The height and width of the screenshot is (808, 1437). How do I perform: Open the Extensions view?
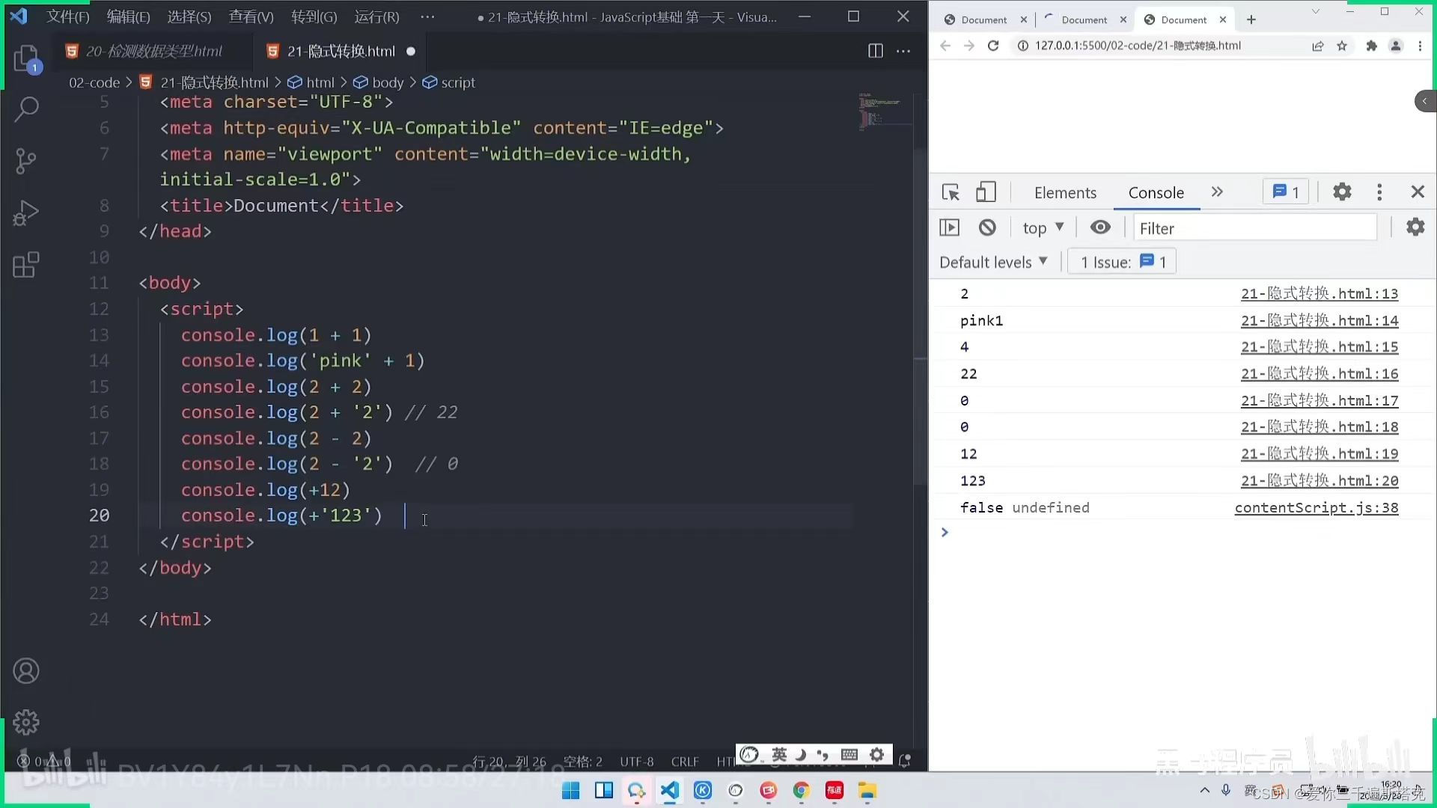[x=27, y=265]
